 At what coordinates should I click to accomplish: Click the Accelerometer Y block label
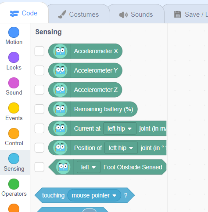pyautogui.click(x=96, y=70)
